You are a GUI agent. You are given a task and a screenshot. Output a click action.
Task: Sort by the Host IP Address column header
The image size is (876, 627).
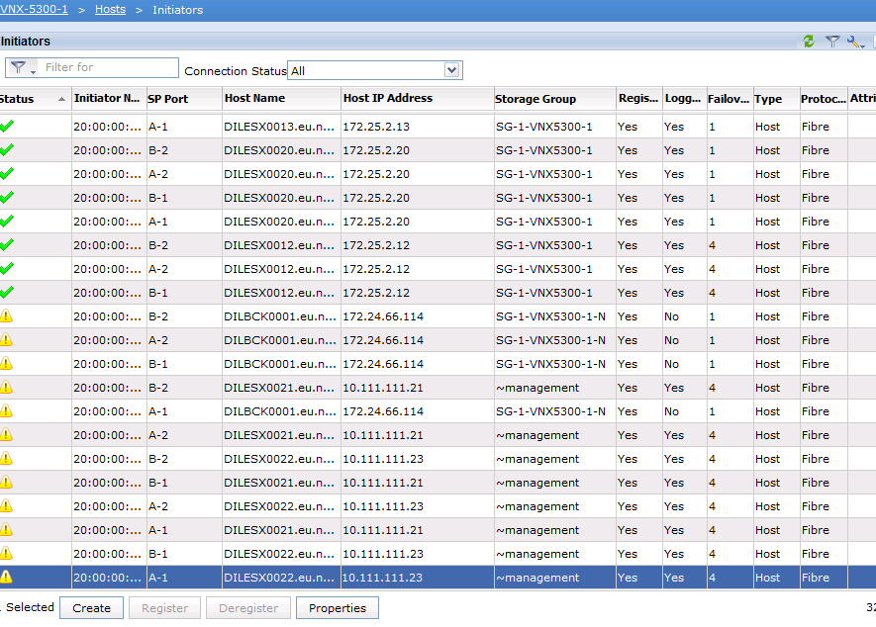(x=417, y=98)
